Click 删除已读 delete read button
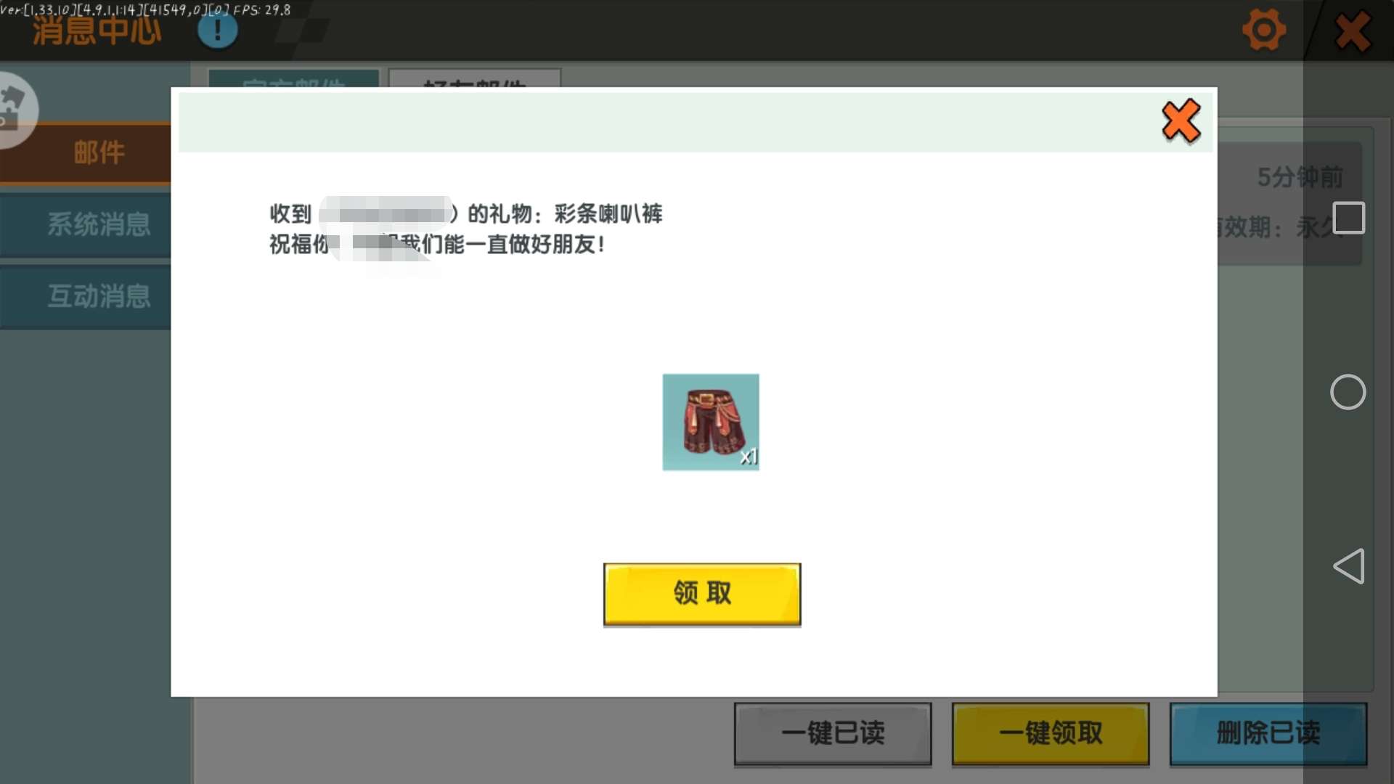Viewport: 1394px width, 784px height. click(1268, 733)
